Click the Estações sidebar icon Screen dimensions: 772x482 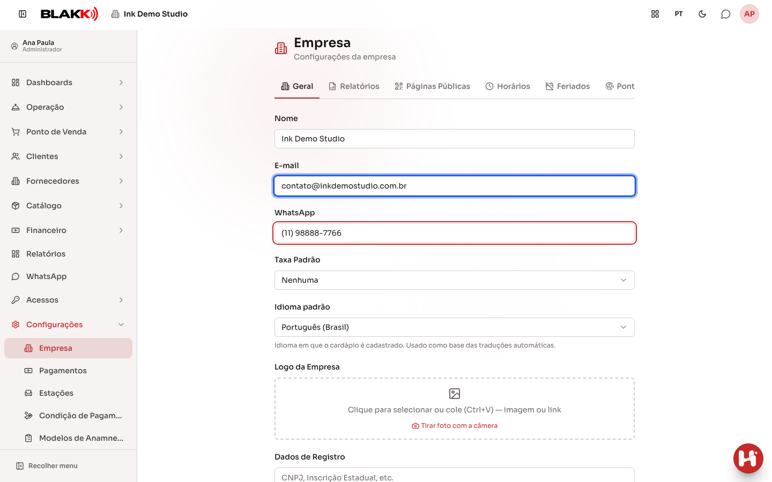pyautogui.click(x=28, y=393)
